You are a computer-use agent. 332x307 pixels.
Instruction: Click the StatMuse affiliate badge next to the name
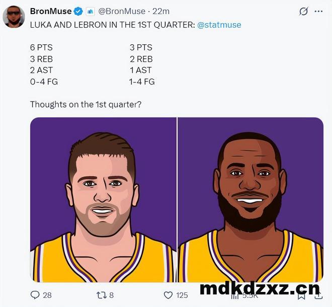(91, 11)
